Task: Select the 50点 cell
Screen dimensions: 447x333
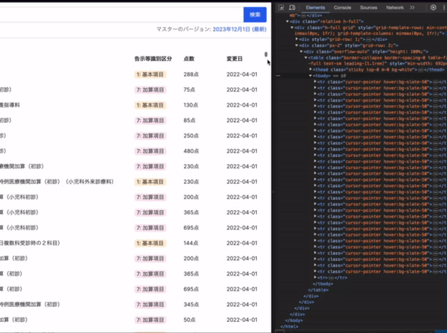Action: coord(189,320)
